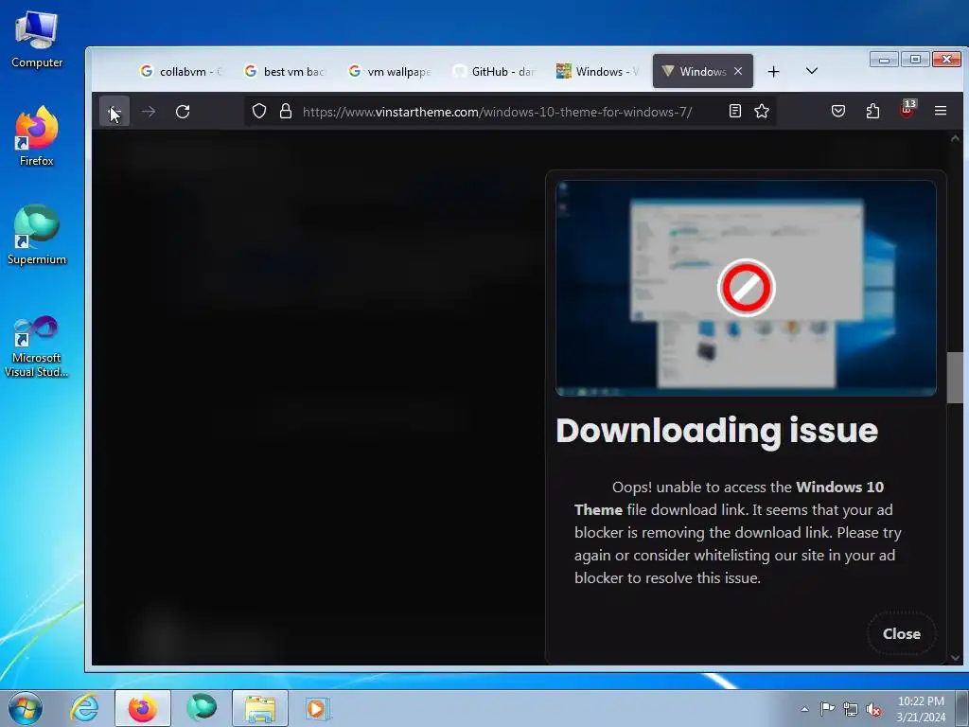View site security padlock info

(x=286, y=112)
